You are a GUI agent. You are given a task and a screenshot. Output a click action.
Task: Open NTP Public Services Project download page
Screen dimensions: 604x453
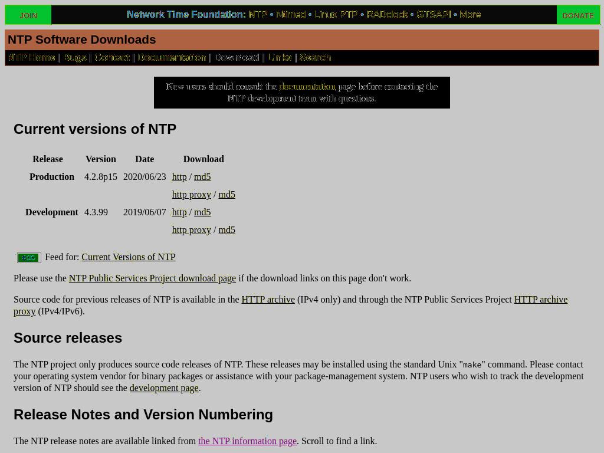click(152, 278)
